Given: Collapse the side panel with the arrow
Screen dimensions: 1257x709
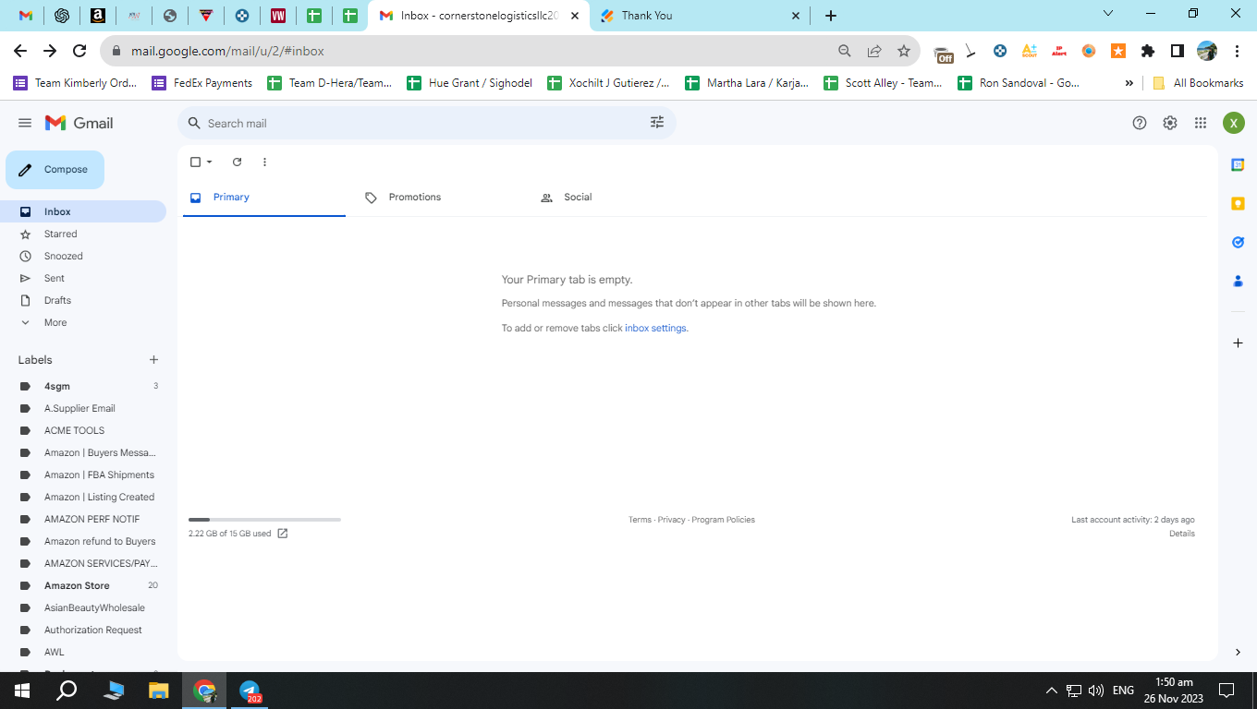Looking at the screenshot, I should pos(1238,653).
